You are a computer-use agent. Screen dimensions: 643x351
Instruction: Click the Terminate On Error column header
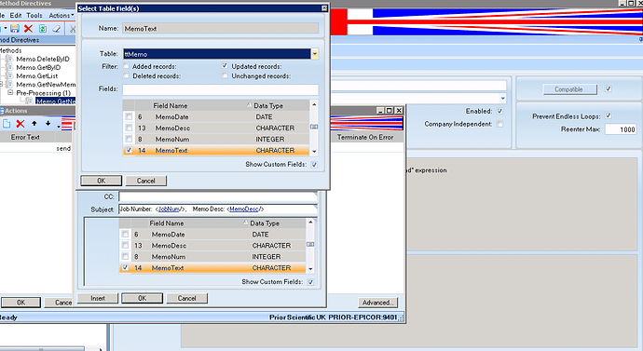365,137
